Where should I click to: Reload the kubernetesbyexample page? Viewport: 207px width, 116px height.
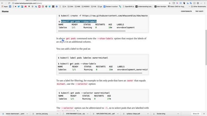(9, 3)
